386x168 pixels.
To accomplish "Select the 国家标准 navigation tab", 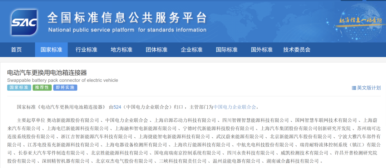I will 51,50.
